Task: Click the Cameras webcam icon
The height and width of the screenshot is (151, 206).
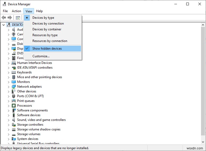Action: pos(14,34)
